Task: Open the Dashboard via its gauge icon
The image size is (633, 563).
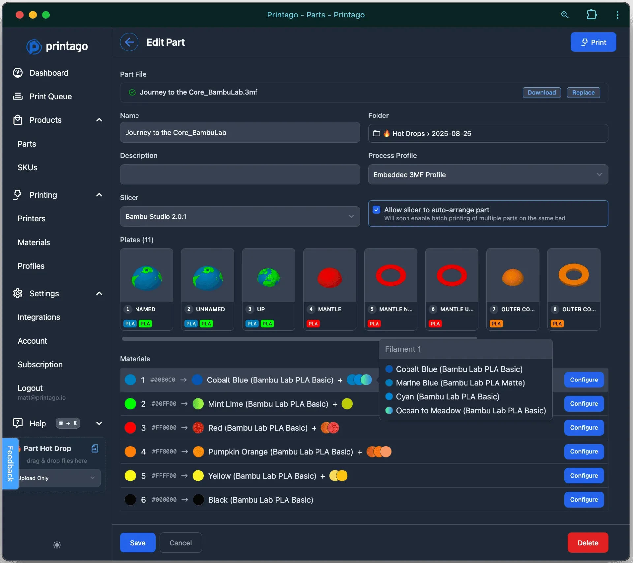Action: point(18,73)
